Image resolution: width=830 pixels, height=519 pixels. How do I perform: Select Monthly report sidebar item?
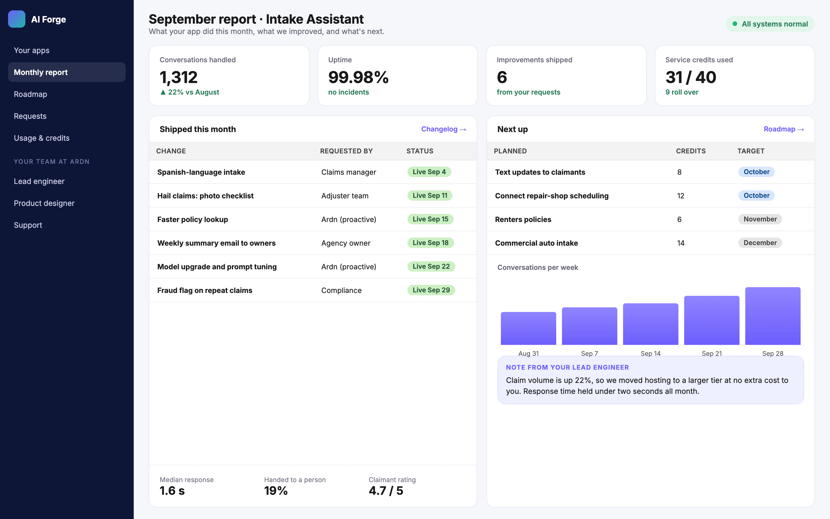click(67, 72)
